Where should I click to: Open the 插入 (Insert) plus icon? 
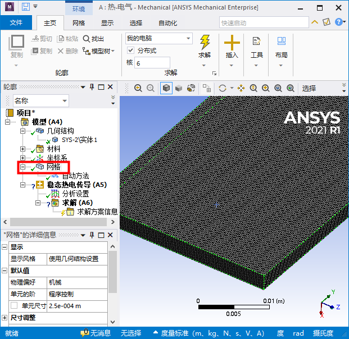pos(232,43)
